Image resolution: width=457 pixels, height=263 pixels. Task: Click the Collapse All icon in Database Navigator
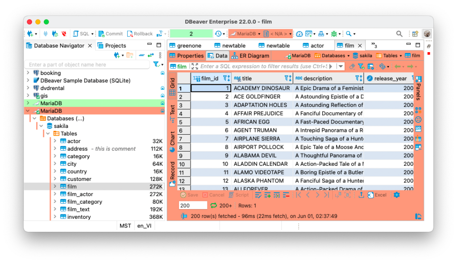pos(141,55)
